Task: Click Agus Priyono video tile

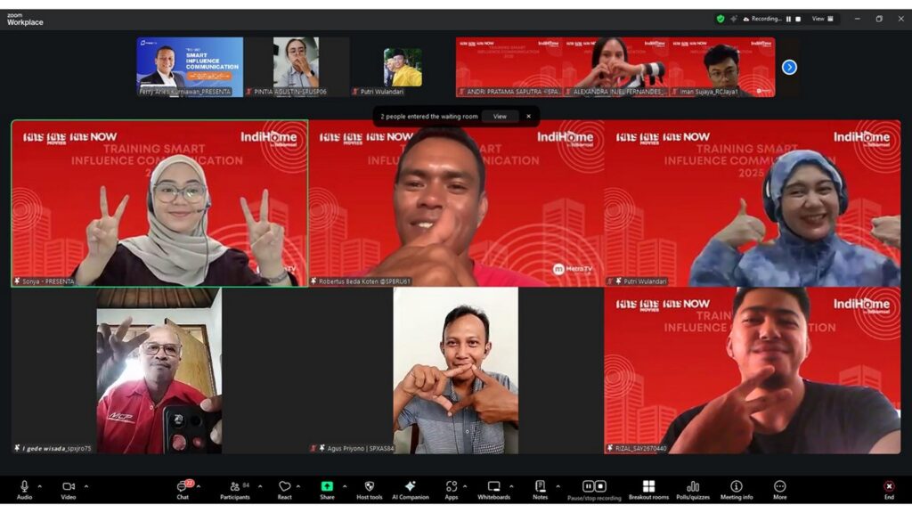Action: 456,370
